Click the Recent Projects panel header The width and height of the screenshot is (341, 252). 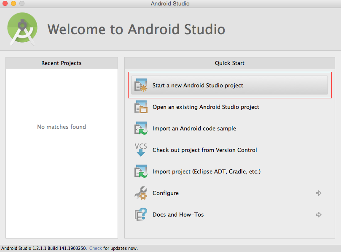(x=62, y=63)
